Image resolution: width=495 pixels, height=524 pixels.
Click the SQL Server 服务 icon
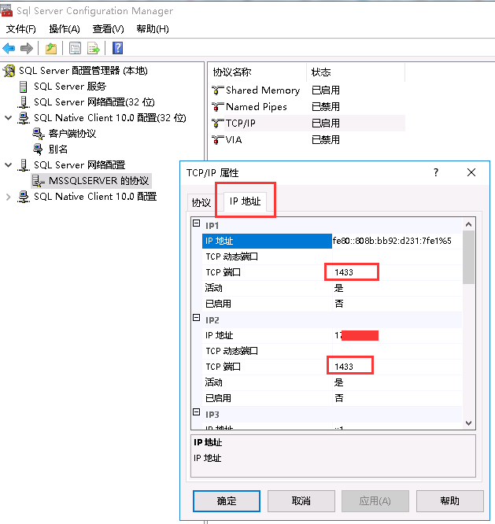point(24,87)
